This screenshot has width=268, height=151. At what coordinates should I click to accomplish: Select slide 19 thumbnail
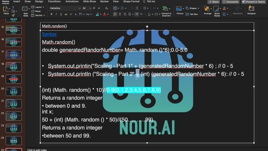coord(13,79)
